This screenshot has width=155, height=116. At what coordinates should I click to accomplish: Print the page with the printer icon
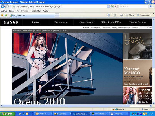[121, 15]
